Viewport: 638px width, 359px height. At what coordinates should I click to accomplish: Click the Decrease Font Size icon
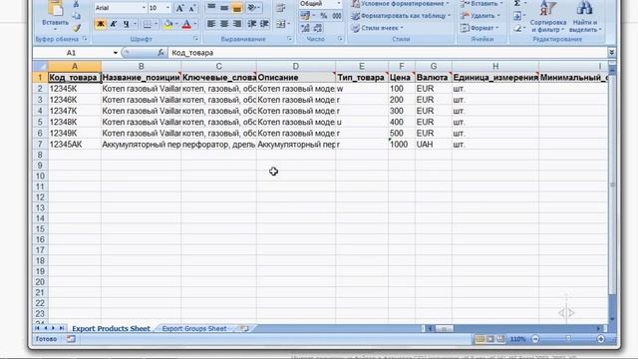(x=192, y=8)
